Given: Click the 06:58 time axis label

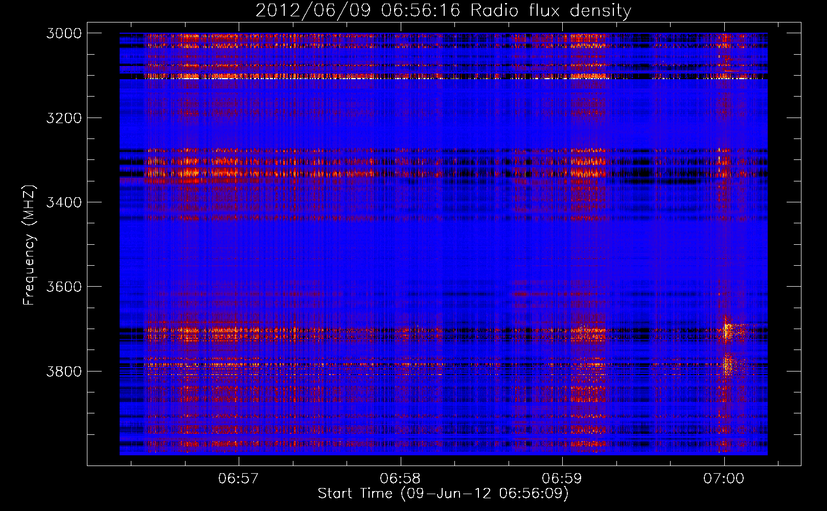Looking at the screenshot, I should coord(400,478).
